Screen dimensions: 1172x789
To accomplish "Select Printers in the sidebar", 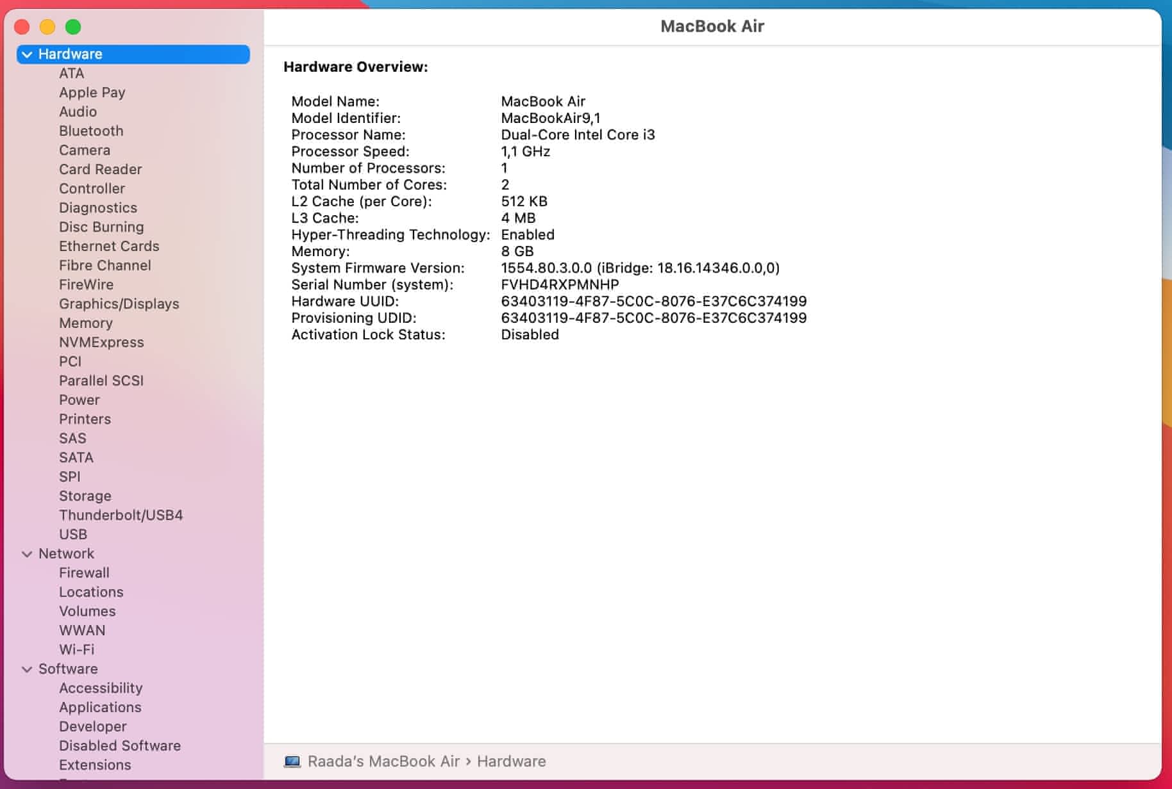I will (x=85, y=419).
